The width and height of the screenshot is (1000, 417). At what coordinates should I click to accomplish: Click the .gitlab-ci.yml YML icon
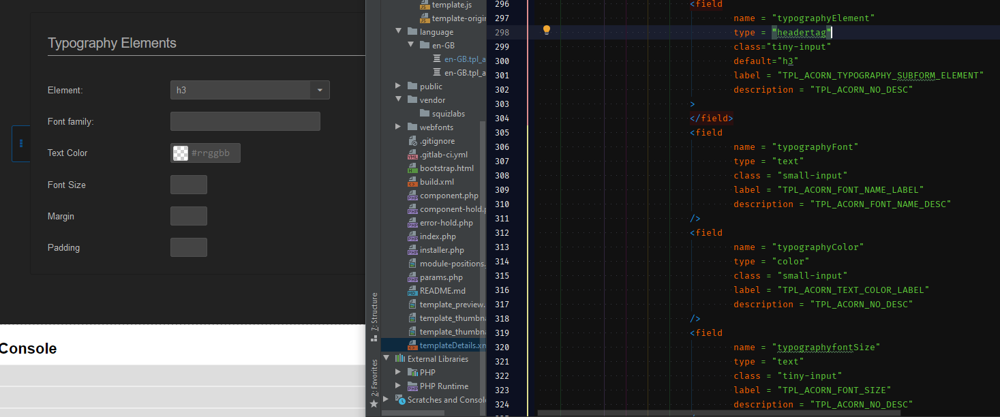click(412, 154)
